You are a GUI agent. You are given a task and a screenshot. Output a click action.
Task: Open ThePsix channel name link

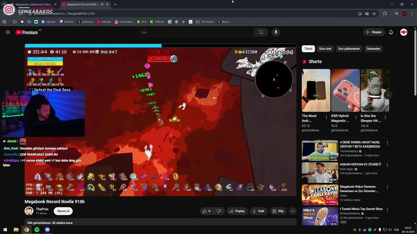point(42,209)
